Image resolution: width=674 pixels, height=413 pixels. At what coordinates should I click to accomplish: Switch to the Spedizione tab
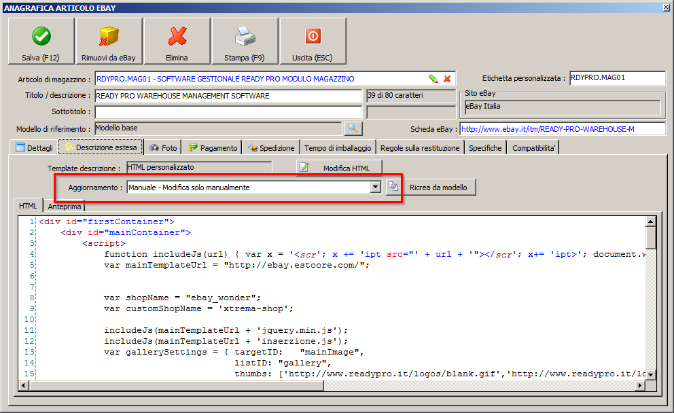(x=271, y=147)
